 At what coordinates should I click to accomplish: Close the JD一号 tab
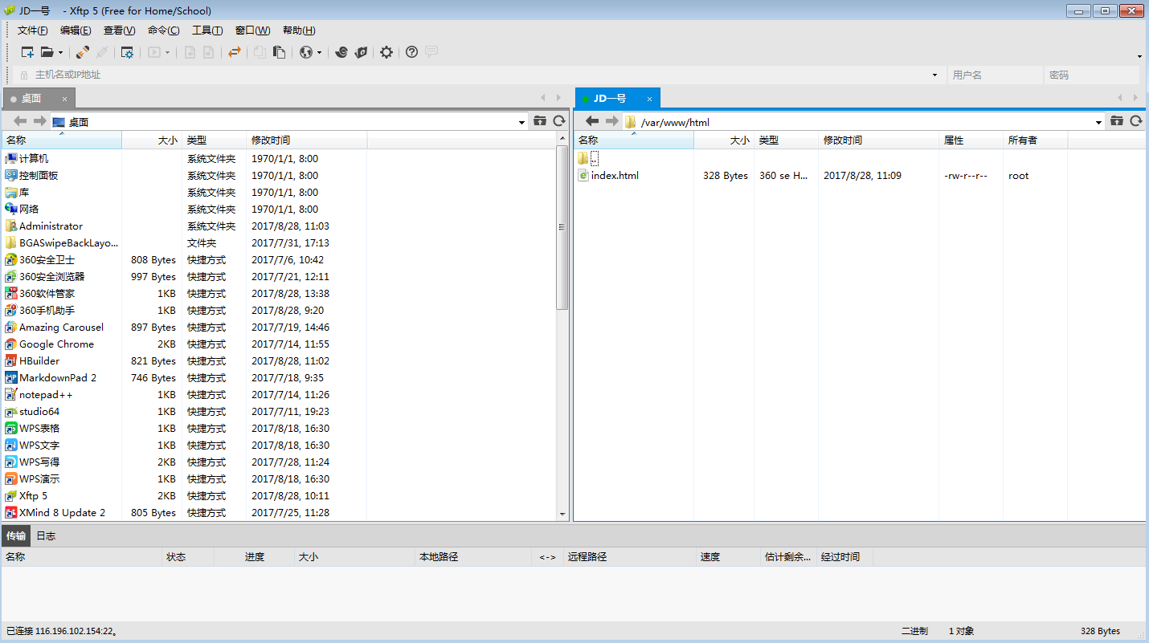649,99
